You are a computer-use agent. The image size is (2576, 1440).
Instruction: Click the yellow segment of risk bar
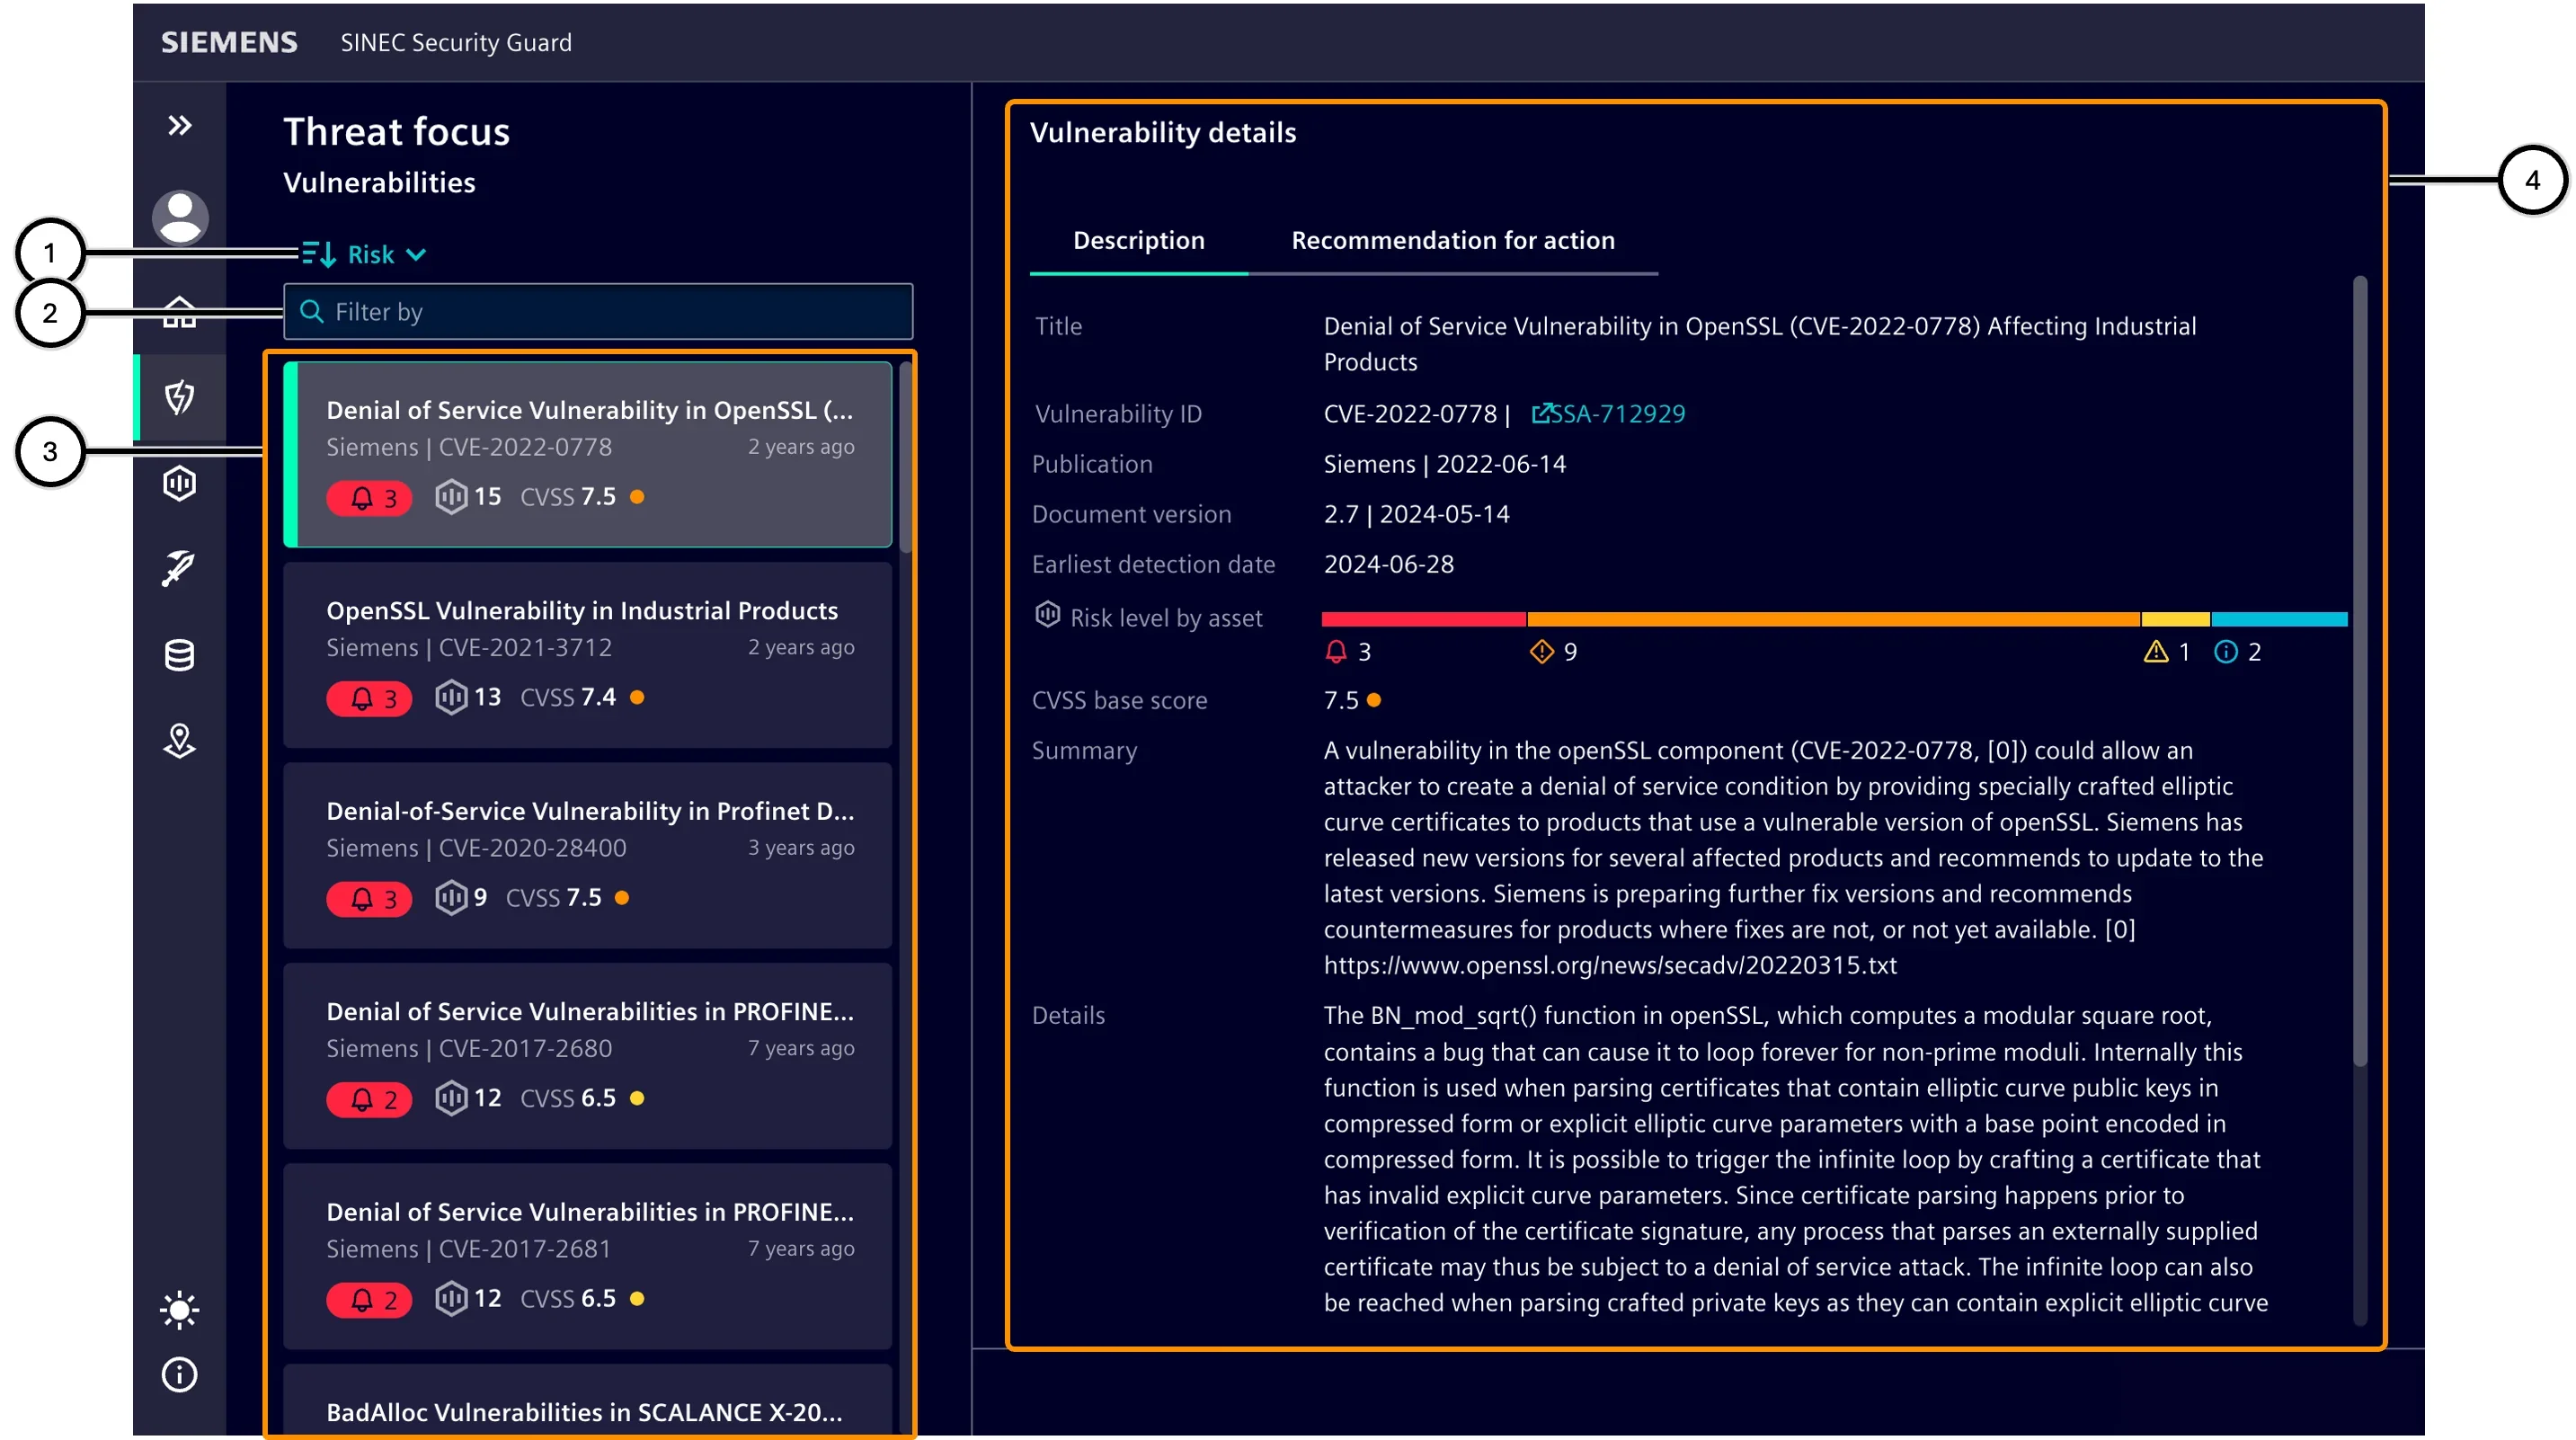pyautogui.click(x=2175, y=620)
